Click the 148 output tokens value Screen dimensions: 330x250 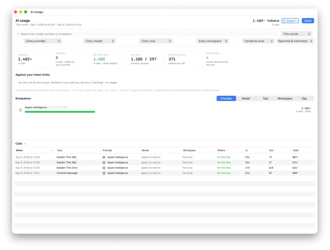[x=271, y=168]
